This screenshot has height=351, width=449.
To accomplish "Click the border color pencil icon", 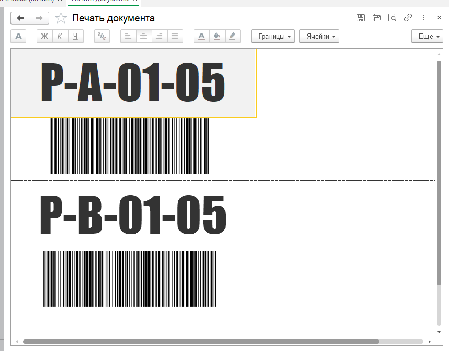I will point(232,36).
